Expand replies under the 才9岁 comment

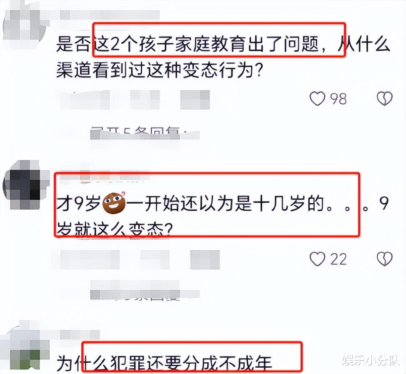(x=145, y=294)
